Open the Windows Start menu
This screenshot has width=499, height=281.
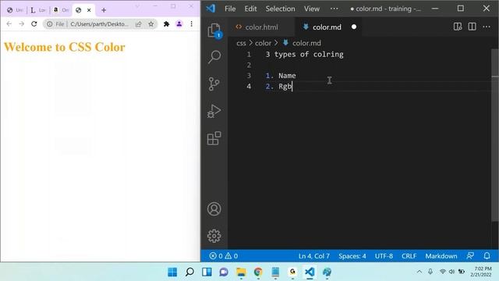pos(172,272)
